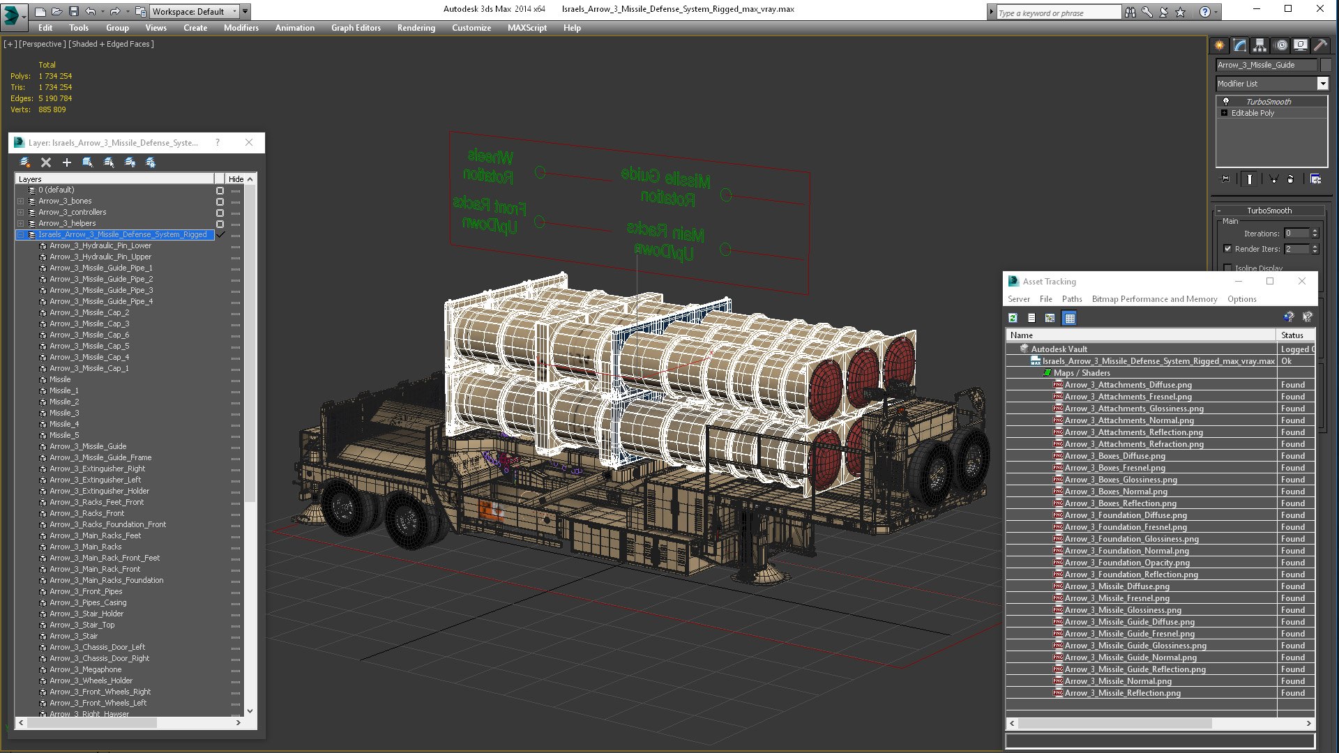This screenshot has height=753, width=1339.
Task: Set 0 (default) as the current layer
Action: pos(220,190)
